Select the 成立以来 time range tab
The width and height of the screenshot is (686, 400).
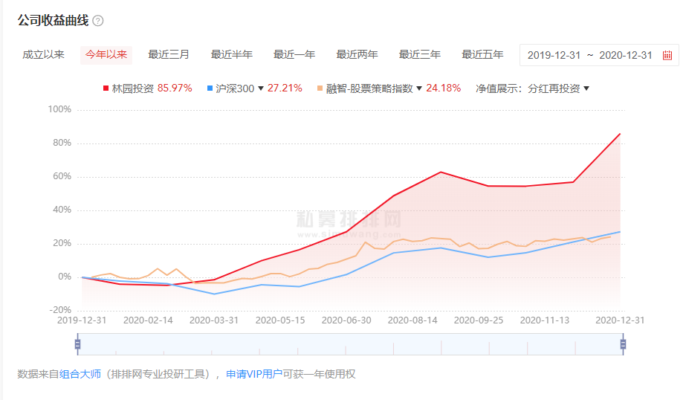click(x=43, y=54)
